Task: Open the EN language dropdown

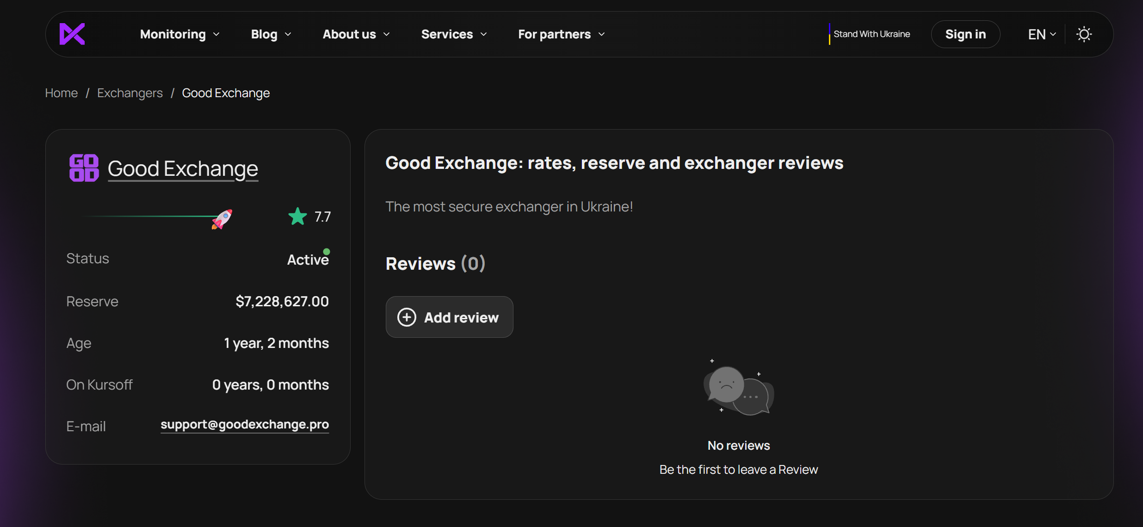Action: (1042, 34)
